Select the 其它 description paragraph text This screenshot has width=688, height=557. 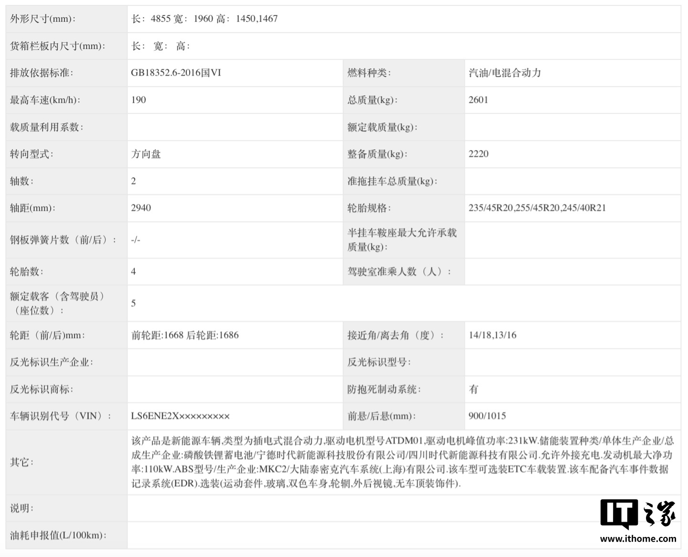coord(403,462)
